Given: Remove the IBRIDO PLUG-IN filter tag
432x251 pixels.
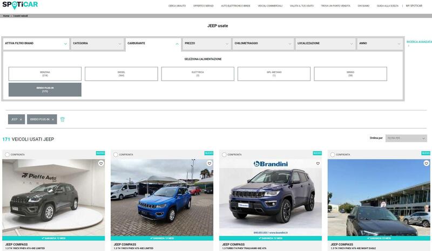Looking at the screenshot, I should pos(52,120).
